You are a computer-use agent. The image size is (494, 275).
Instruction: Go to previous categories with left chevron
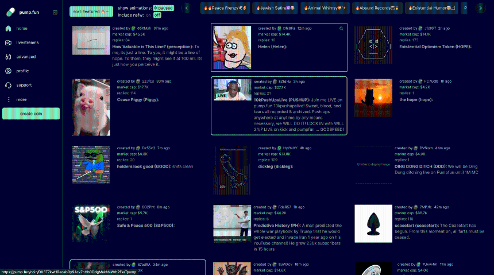click(187, 8)
